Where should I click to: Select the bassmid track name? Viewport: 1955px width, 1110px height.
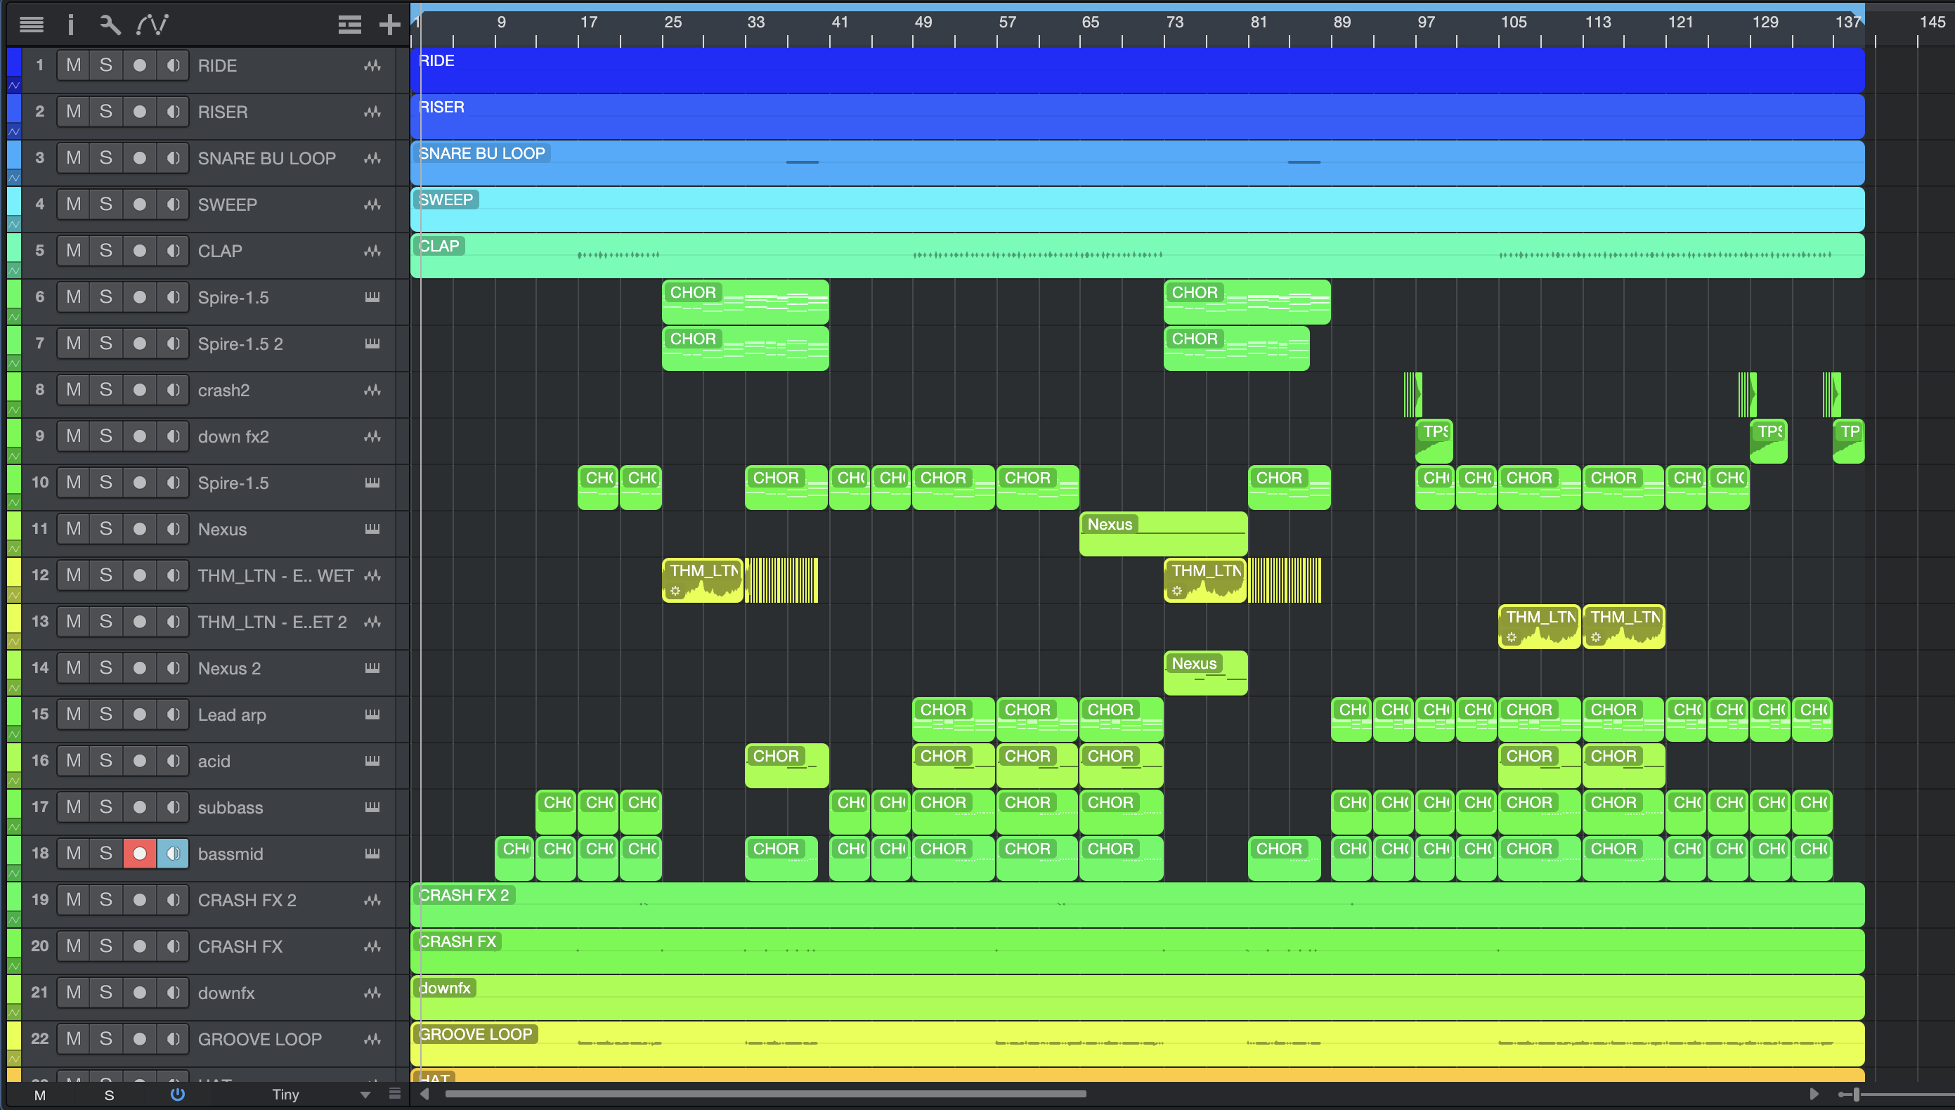230,854
